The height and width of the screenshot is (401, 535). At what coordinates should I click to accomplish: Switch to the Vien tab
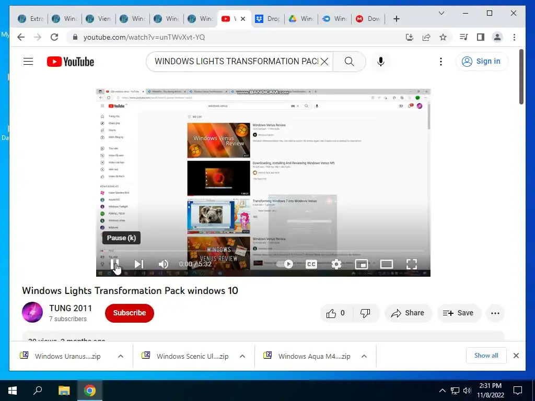click(x=98, y=19)
